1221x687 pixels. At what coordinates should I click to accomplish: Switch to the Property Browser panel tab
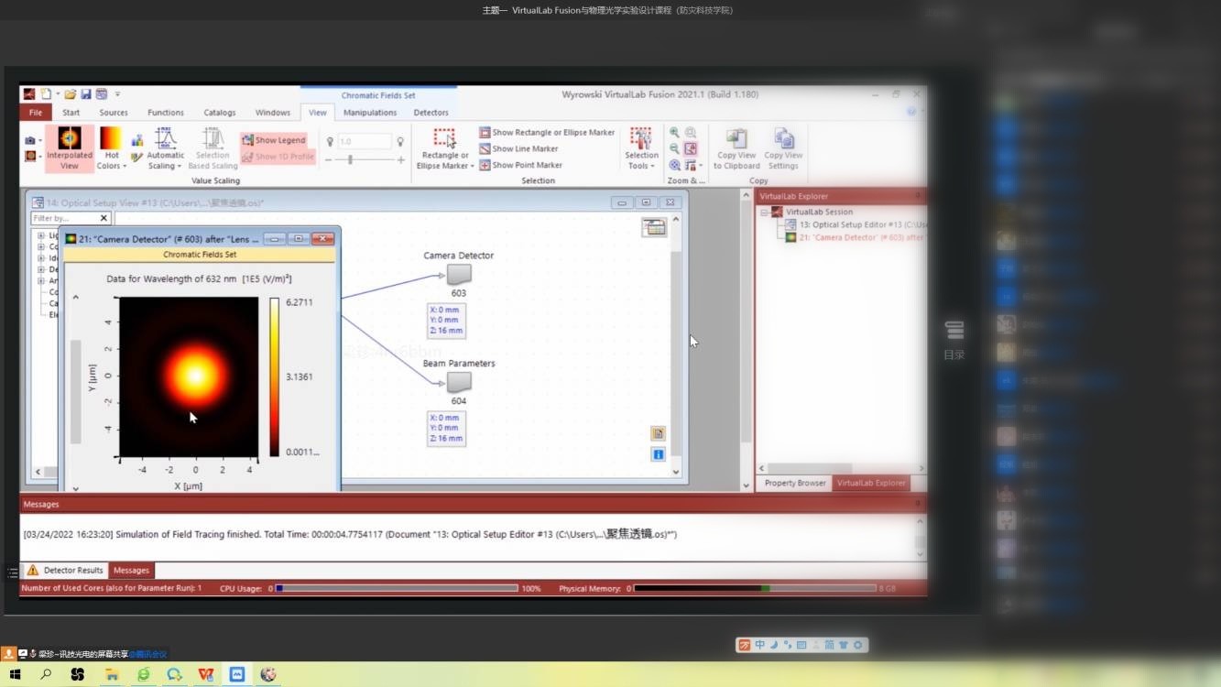tap(794, 483)
